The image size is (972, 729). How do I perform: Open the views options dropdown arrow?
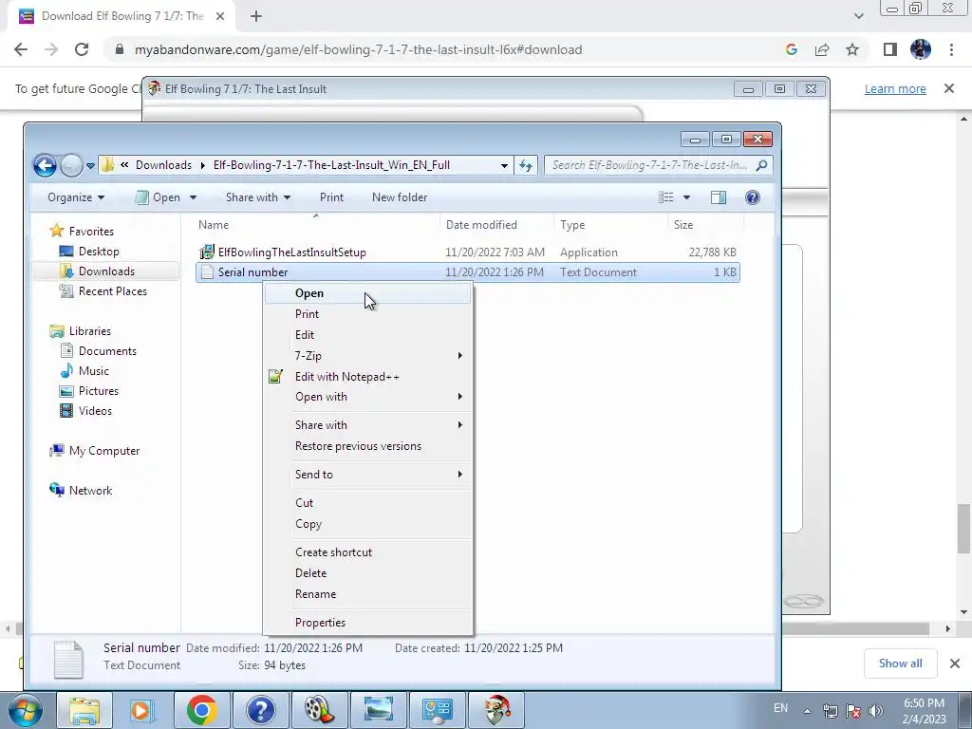(x=686, y=197)
